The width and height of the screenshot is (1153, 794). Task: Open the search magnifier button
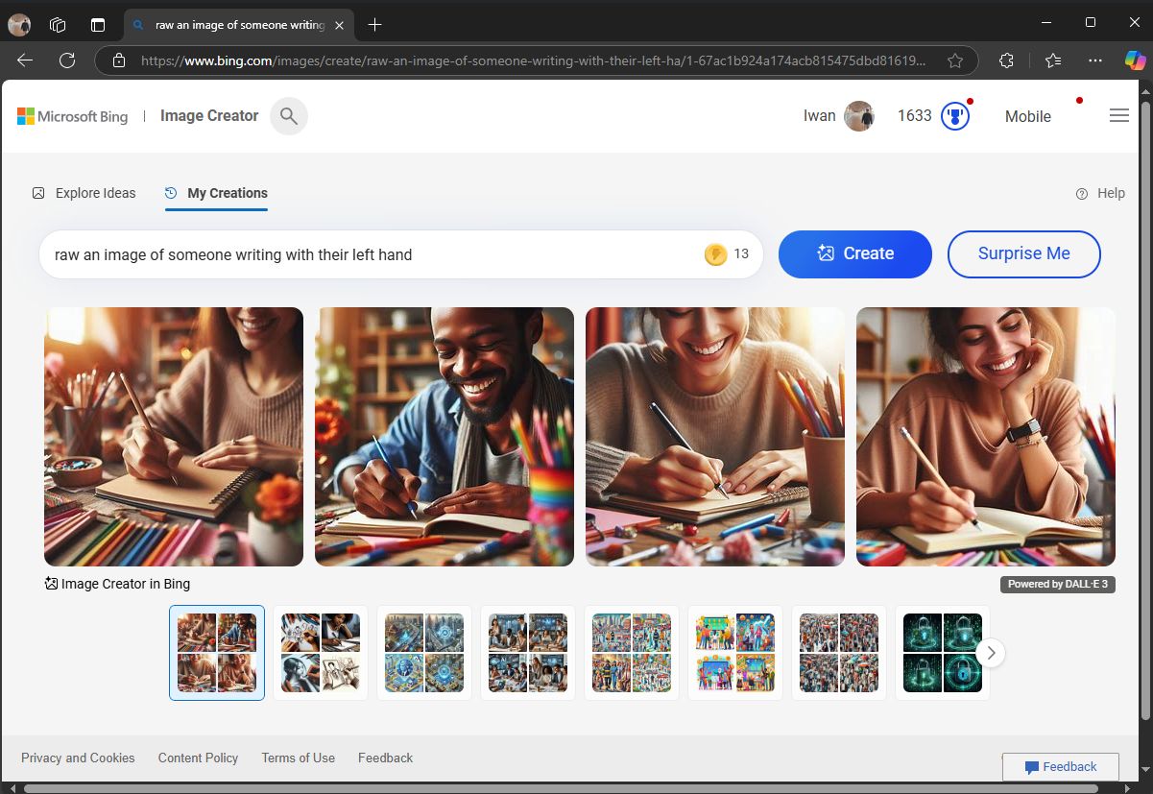[x=289, y=116]
